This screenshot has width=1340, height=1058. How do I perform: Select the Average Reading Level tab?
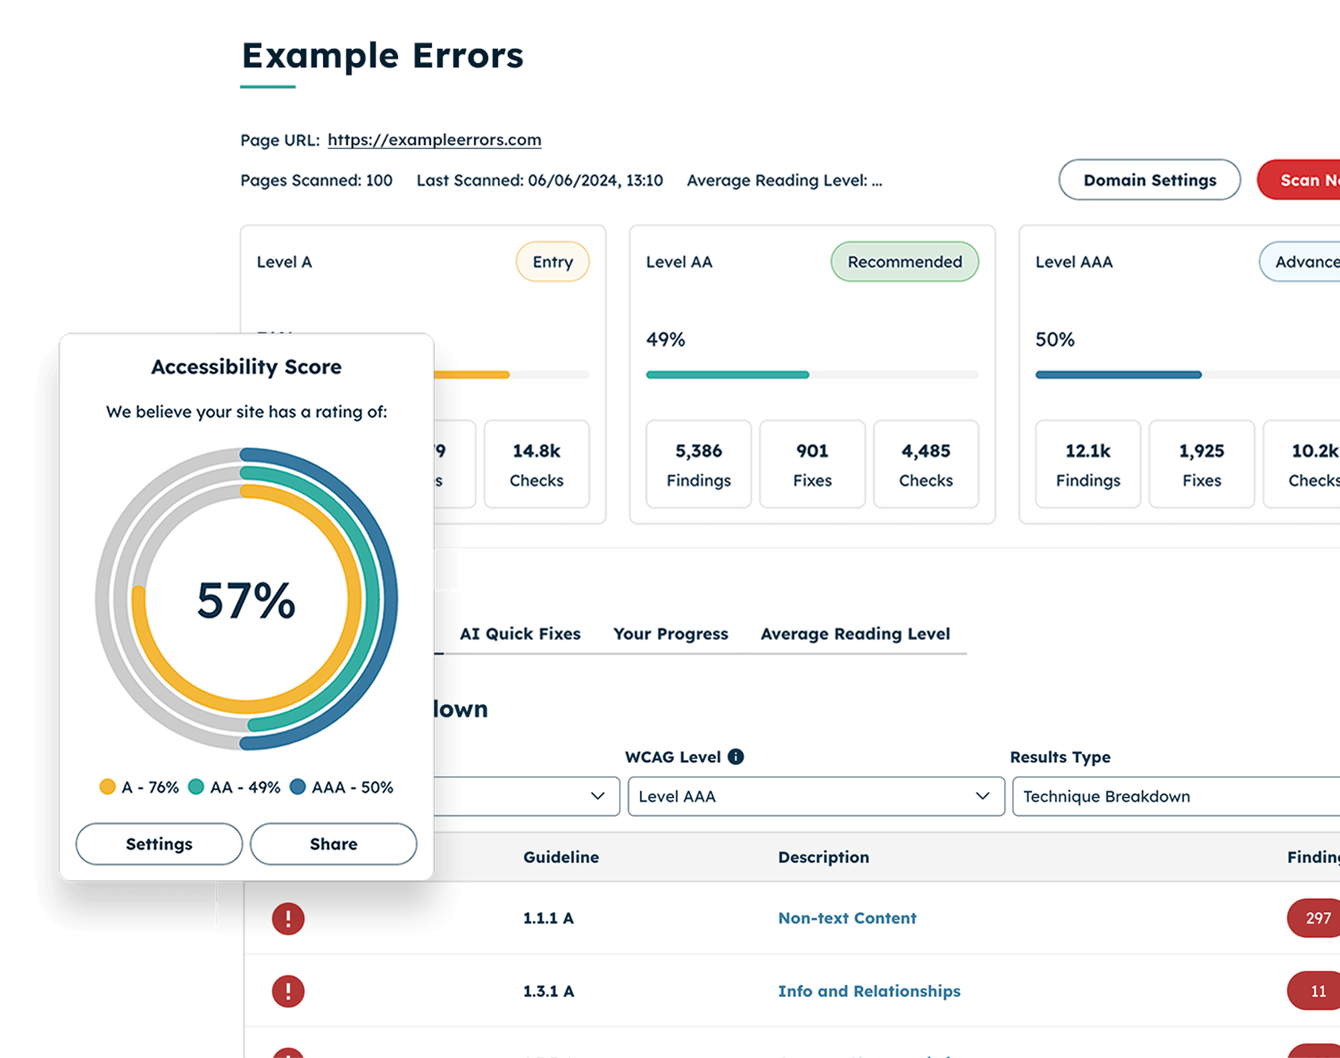[x=855, y=633]
